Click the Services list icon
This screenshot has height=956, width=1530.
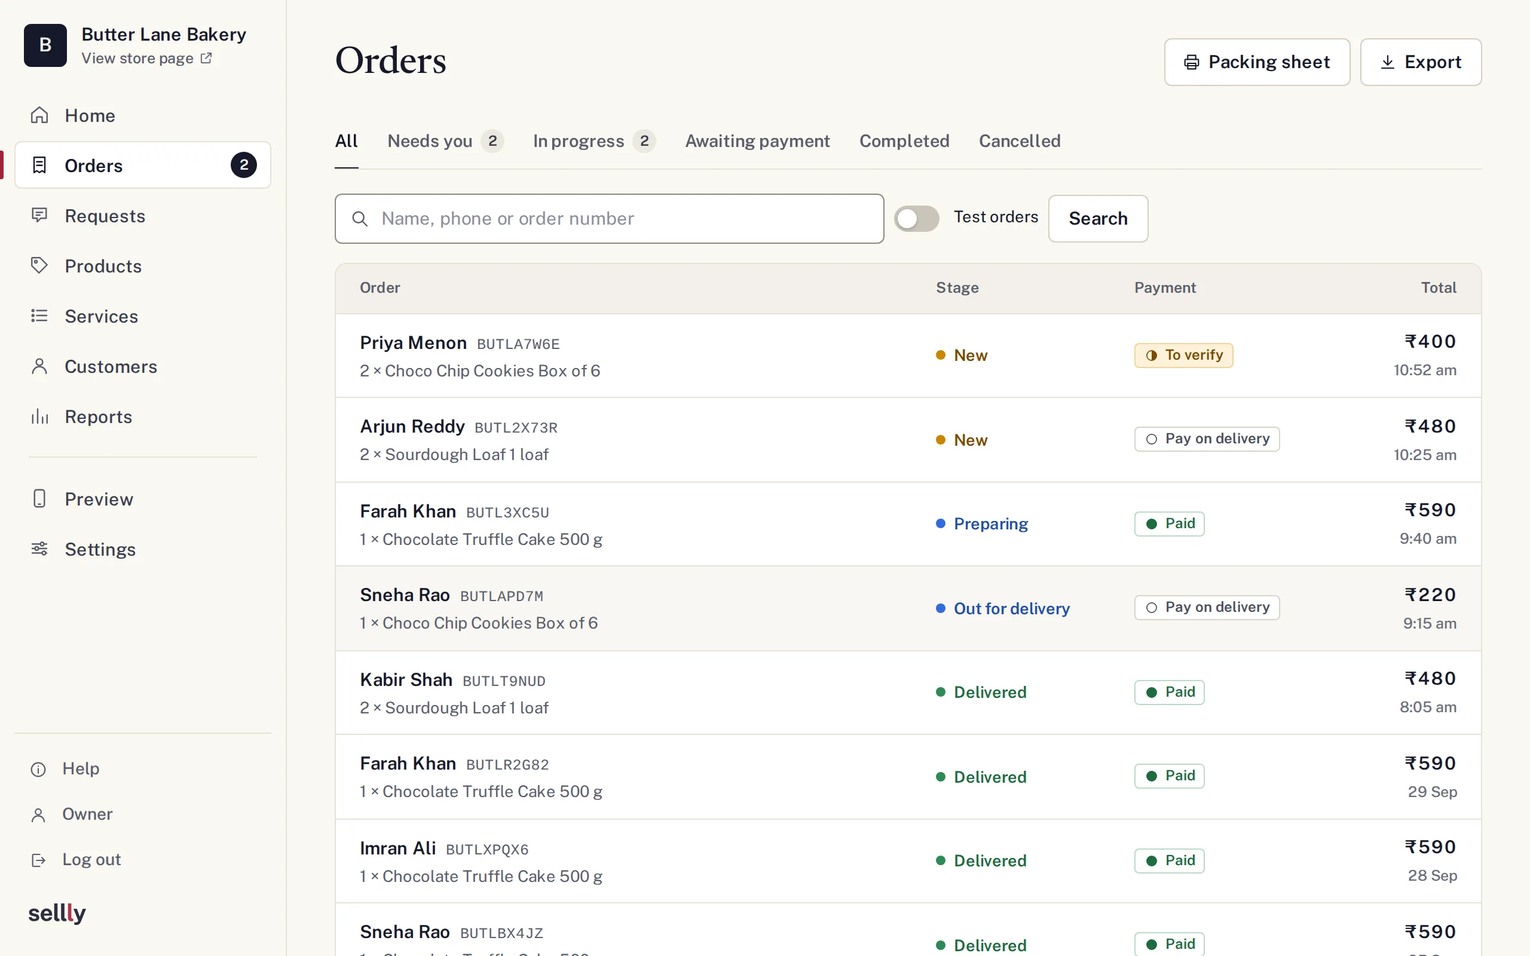coord(39,315)
